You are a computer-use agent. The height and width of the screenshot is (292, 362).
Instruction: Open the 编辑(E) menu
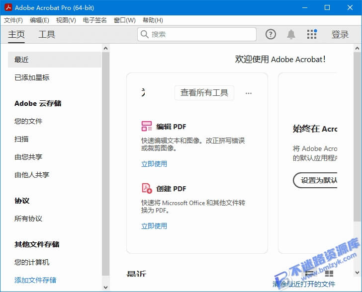[x=39, y=20]
